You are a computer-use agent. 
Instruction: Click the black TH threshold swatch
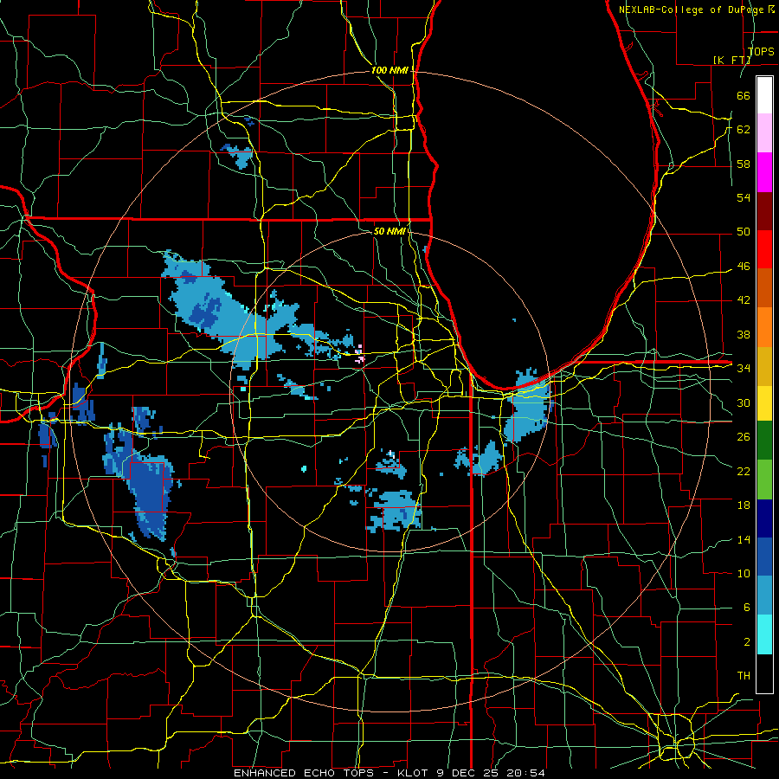[x=764, y=673]
